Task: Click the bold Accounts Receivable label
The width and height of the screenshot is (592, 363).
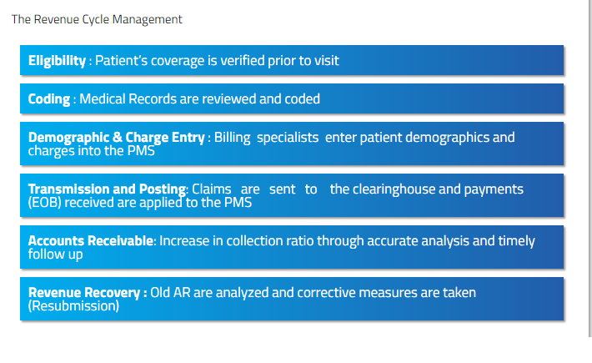Action: (91, 240)
